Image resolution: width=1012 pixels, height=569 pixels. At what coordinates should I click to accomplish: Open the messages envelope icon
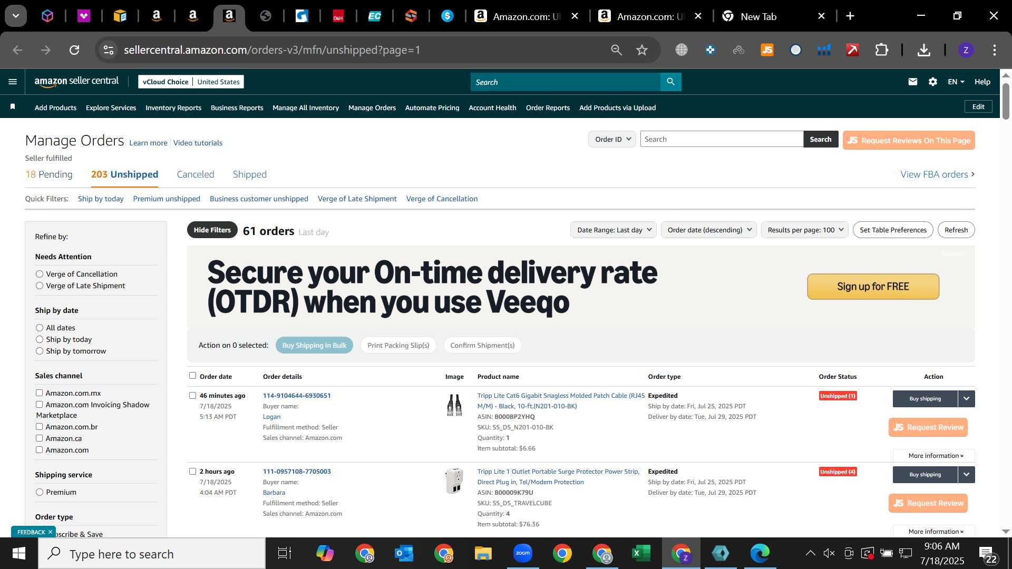coord(913,82)
